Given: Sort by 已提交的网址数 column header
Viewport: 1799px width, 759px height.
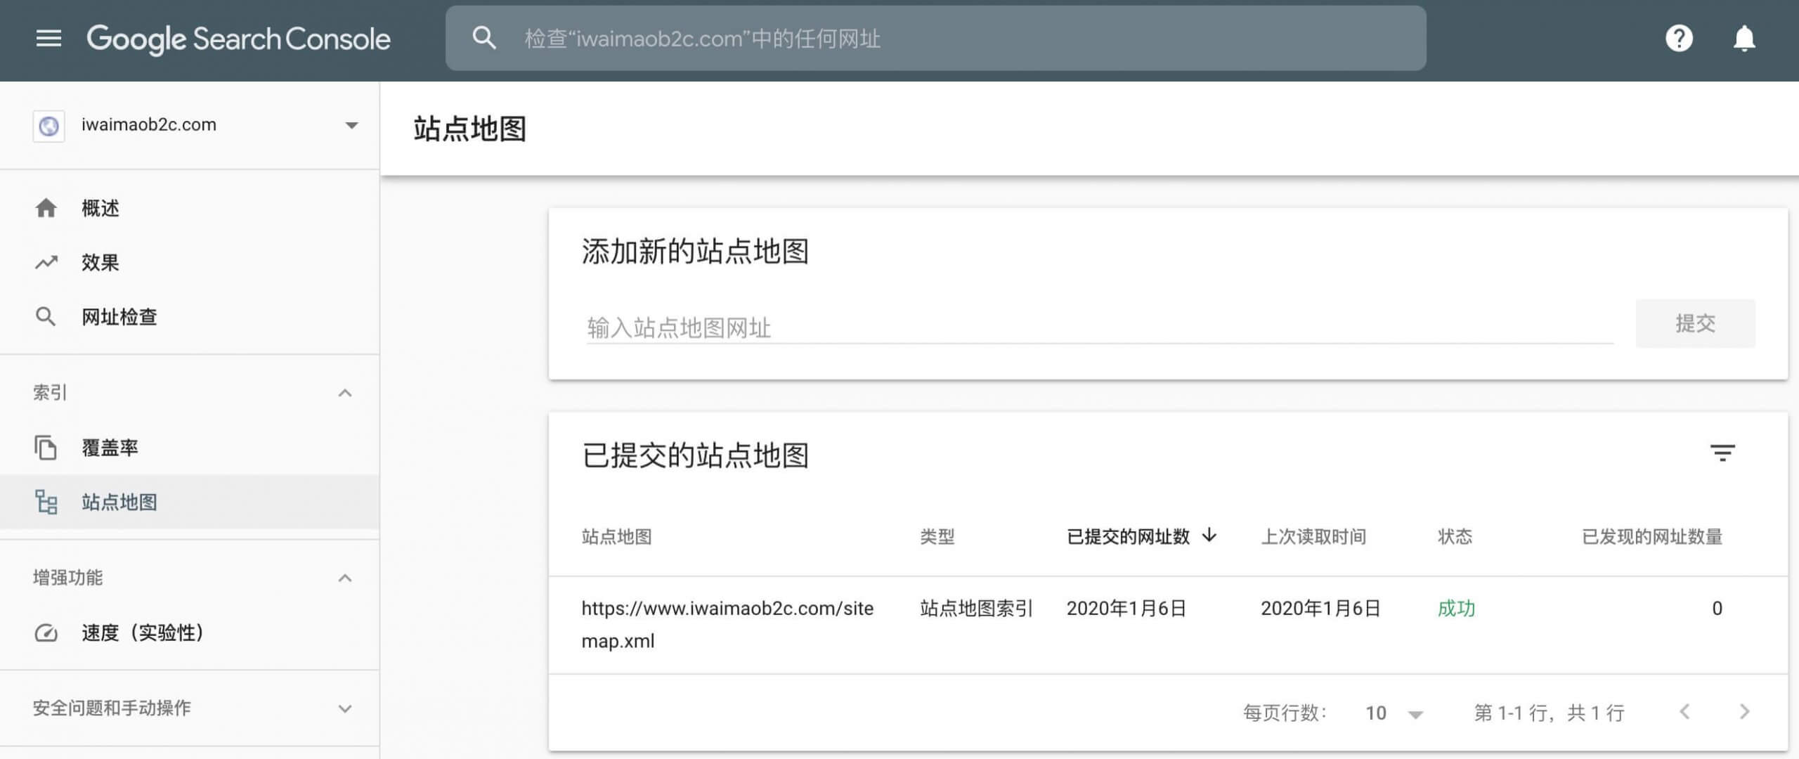Looking at the screenshot, I should pos(1128,537).
